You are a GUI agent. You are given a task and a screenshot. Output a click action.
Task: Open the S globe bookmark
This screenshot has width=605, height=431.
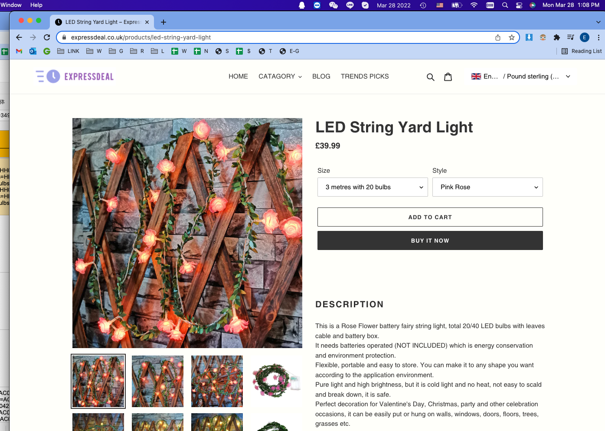coord(222,51)
